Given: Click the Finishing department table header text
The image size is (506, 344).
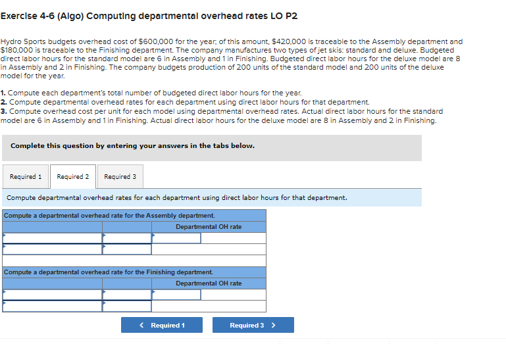Looking at the screenshot, I should pyautogui.click(x=109, y=272).
